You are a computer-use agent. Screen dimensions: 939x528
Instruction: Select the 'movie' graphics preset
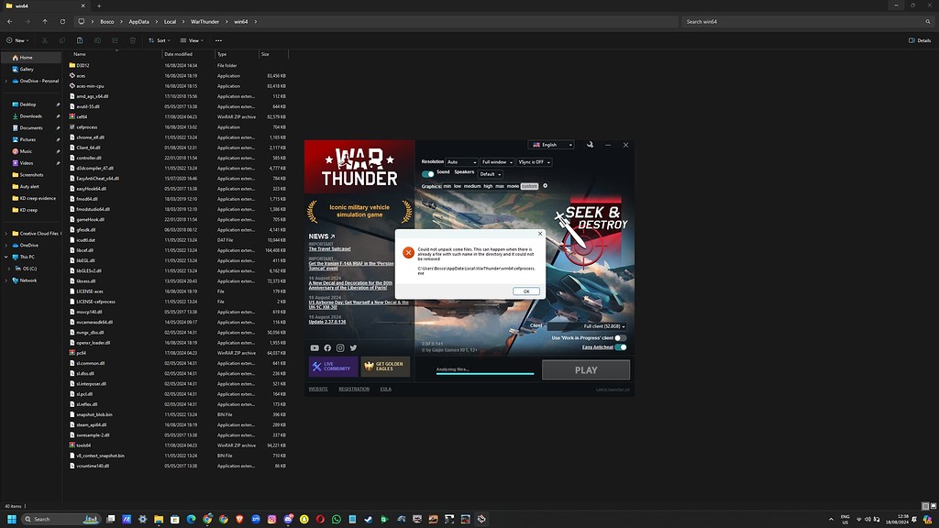click(513, 186)
